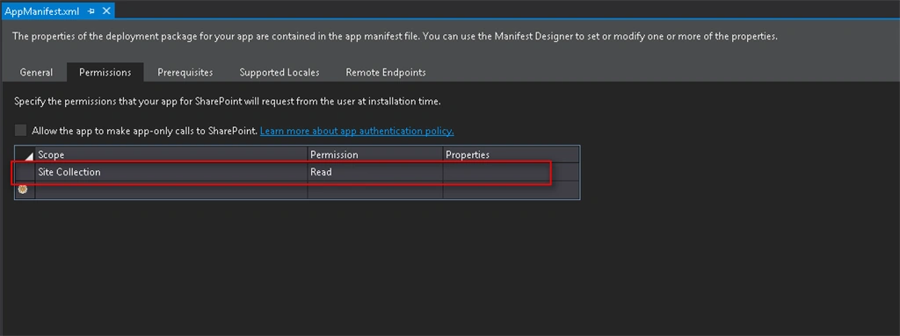Click empty Properties cell in new row
This screenshot has width=900, height=336.
coord(511,189)
